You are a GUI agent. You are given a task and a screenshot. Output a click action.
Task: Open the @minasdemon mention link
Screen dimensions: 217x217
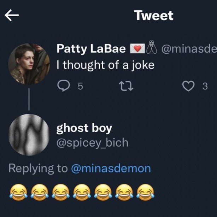[111, 168]
